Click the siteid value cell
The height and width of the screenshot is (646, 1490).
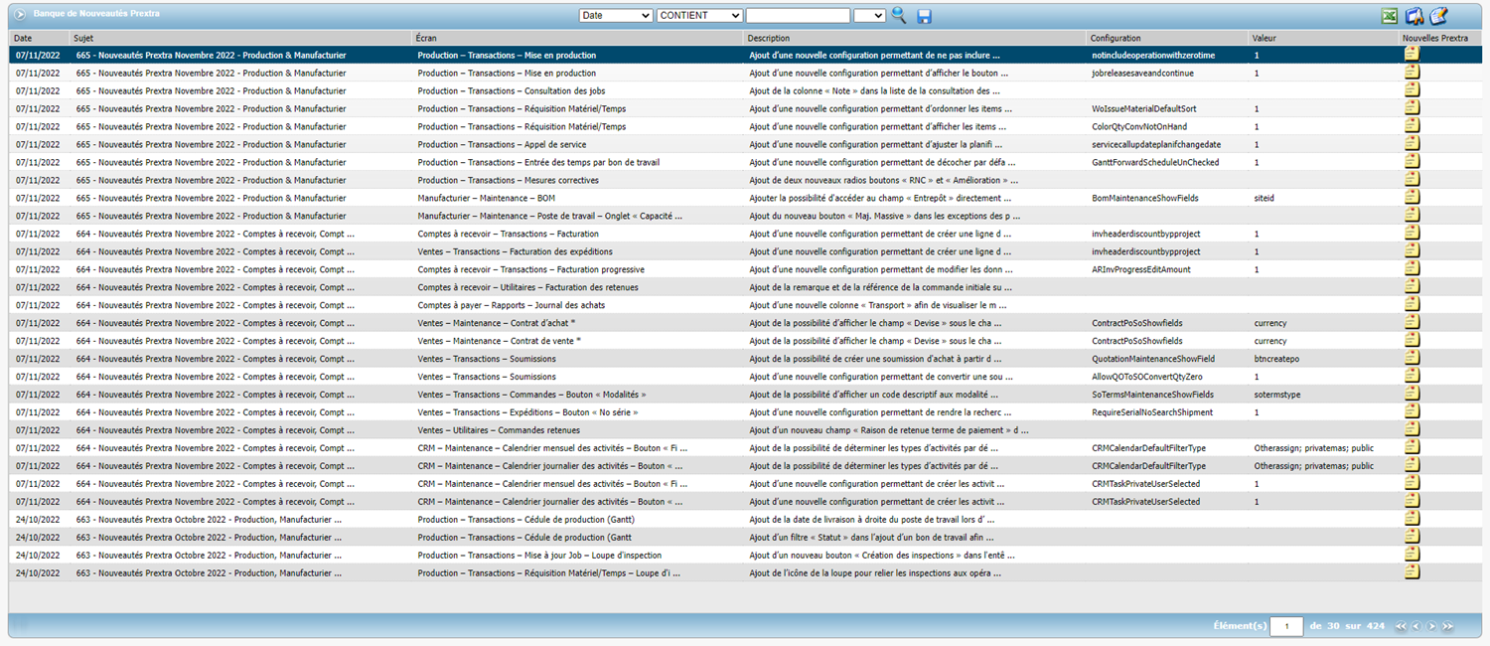(x=1265, y=199)
